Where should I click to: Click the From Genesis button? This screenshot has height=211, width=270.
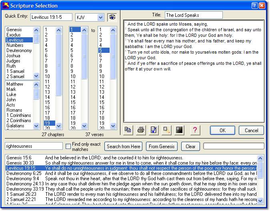coord(162,147)
